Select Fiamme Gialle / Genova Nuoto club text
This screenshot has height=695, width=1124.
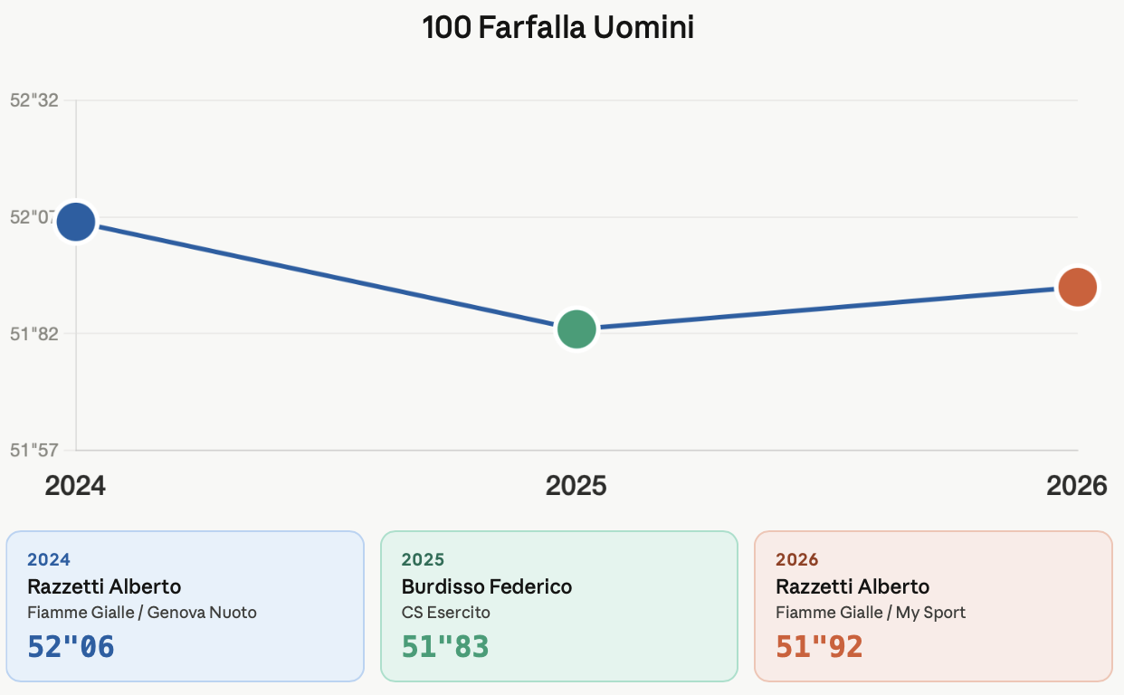pos(142,613)
